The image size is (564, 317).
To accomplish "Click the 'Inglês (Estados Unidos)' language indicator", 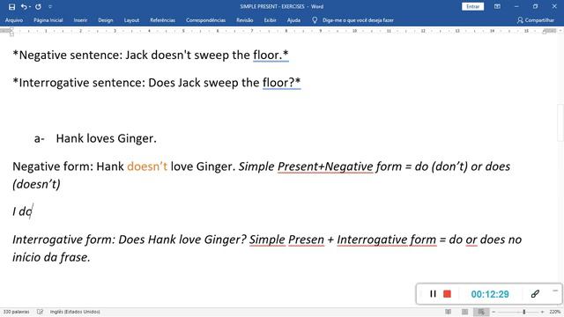I will coord(75,312).
